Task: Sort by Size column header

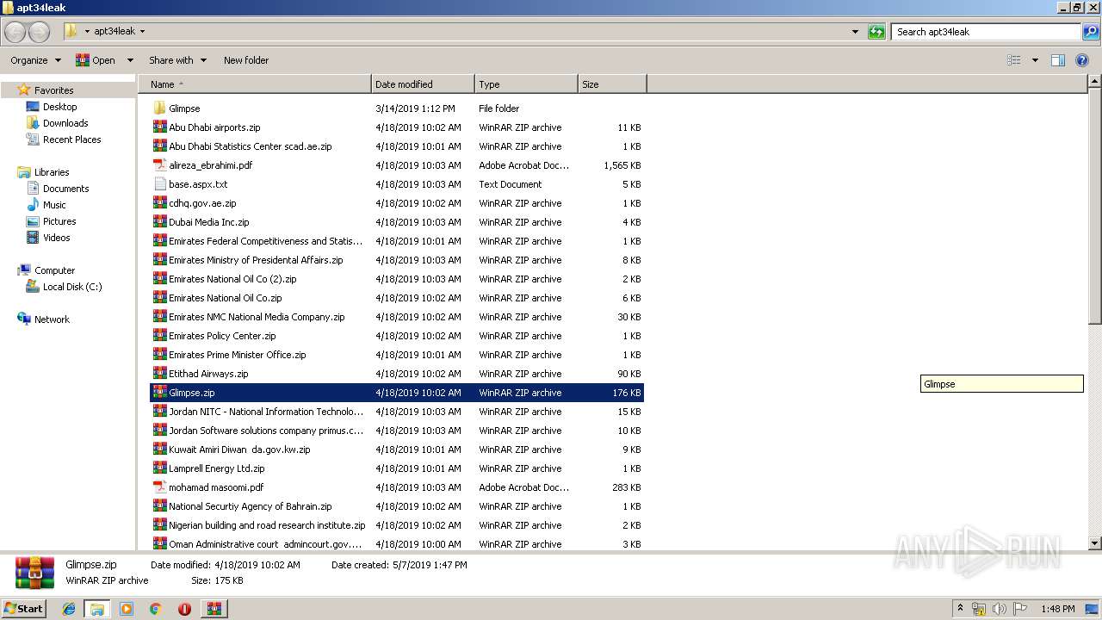Action: click(612, 84)
